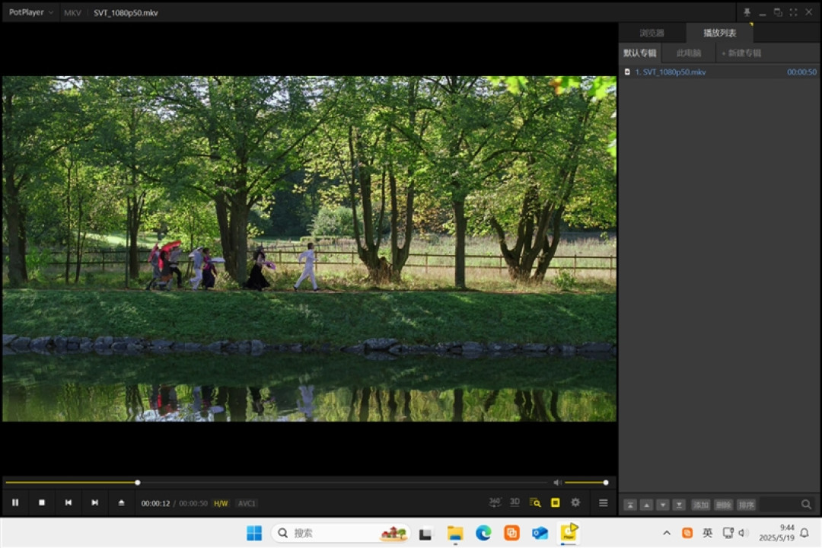Select SVT_1080p50.mkv in the playlist
The height and width of the screenshot is (548, 822).
720,72
